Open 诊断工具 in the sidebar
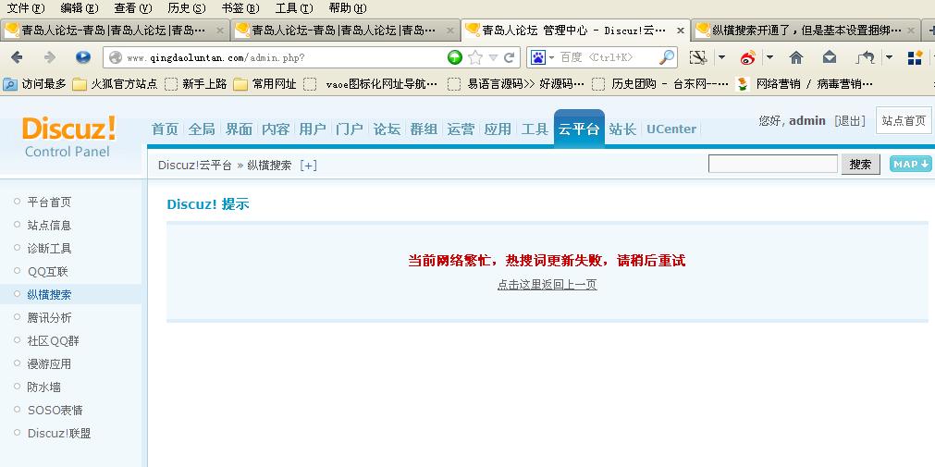This screenshot has height=467, width=935. (49, 248)
